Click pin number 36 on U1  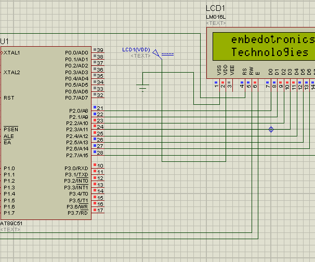[x=100, y=70]
